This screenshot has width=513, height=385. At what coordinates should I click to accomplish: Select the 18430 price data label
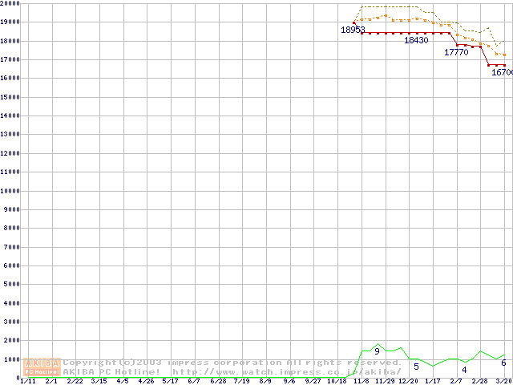pos(415,40)
